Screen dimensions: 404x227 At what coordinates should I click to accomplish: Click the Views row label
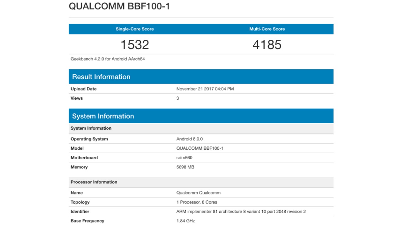click(77, 98)
